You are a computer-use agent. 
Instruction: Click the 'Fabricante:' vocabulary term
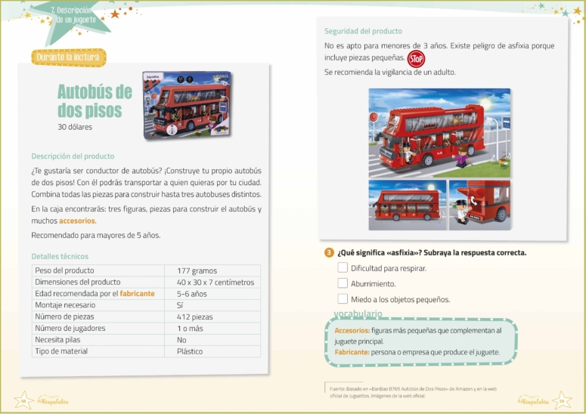coord(352,352)
